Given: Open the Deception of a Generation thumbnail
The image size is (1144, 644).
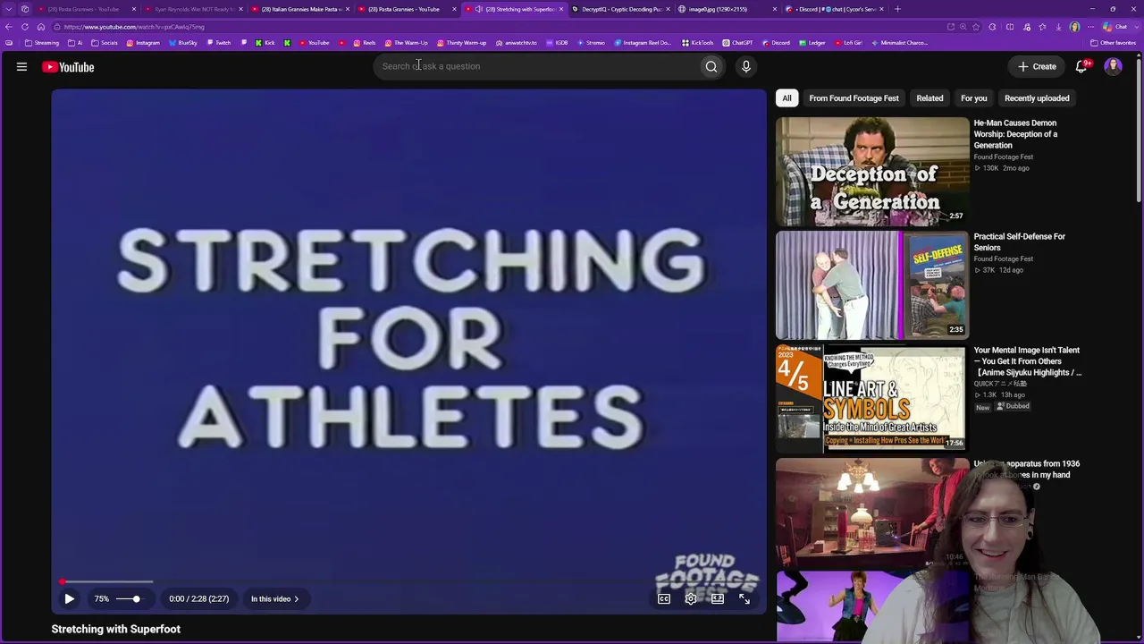Looking at the screenshot, I should (x=872, y=171).
